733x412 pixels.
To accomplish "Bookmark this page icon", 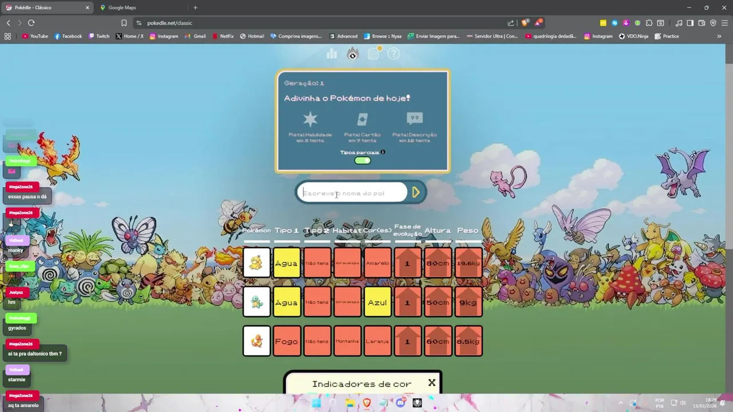I will tap(124, 23).
